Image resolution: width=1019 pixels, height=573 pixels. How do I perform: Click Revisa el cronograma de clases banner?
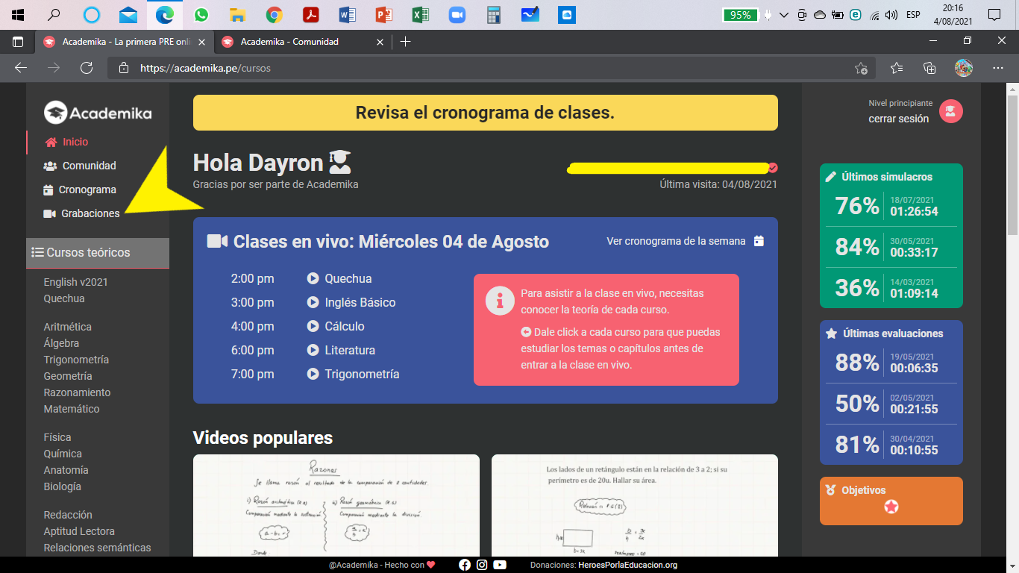486,113
